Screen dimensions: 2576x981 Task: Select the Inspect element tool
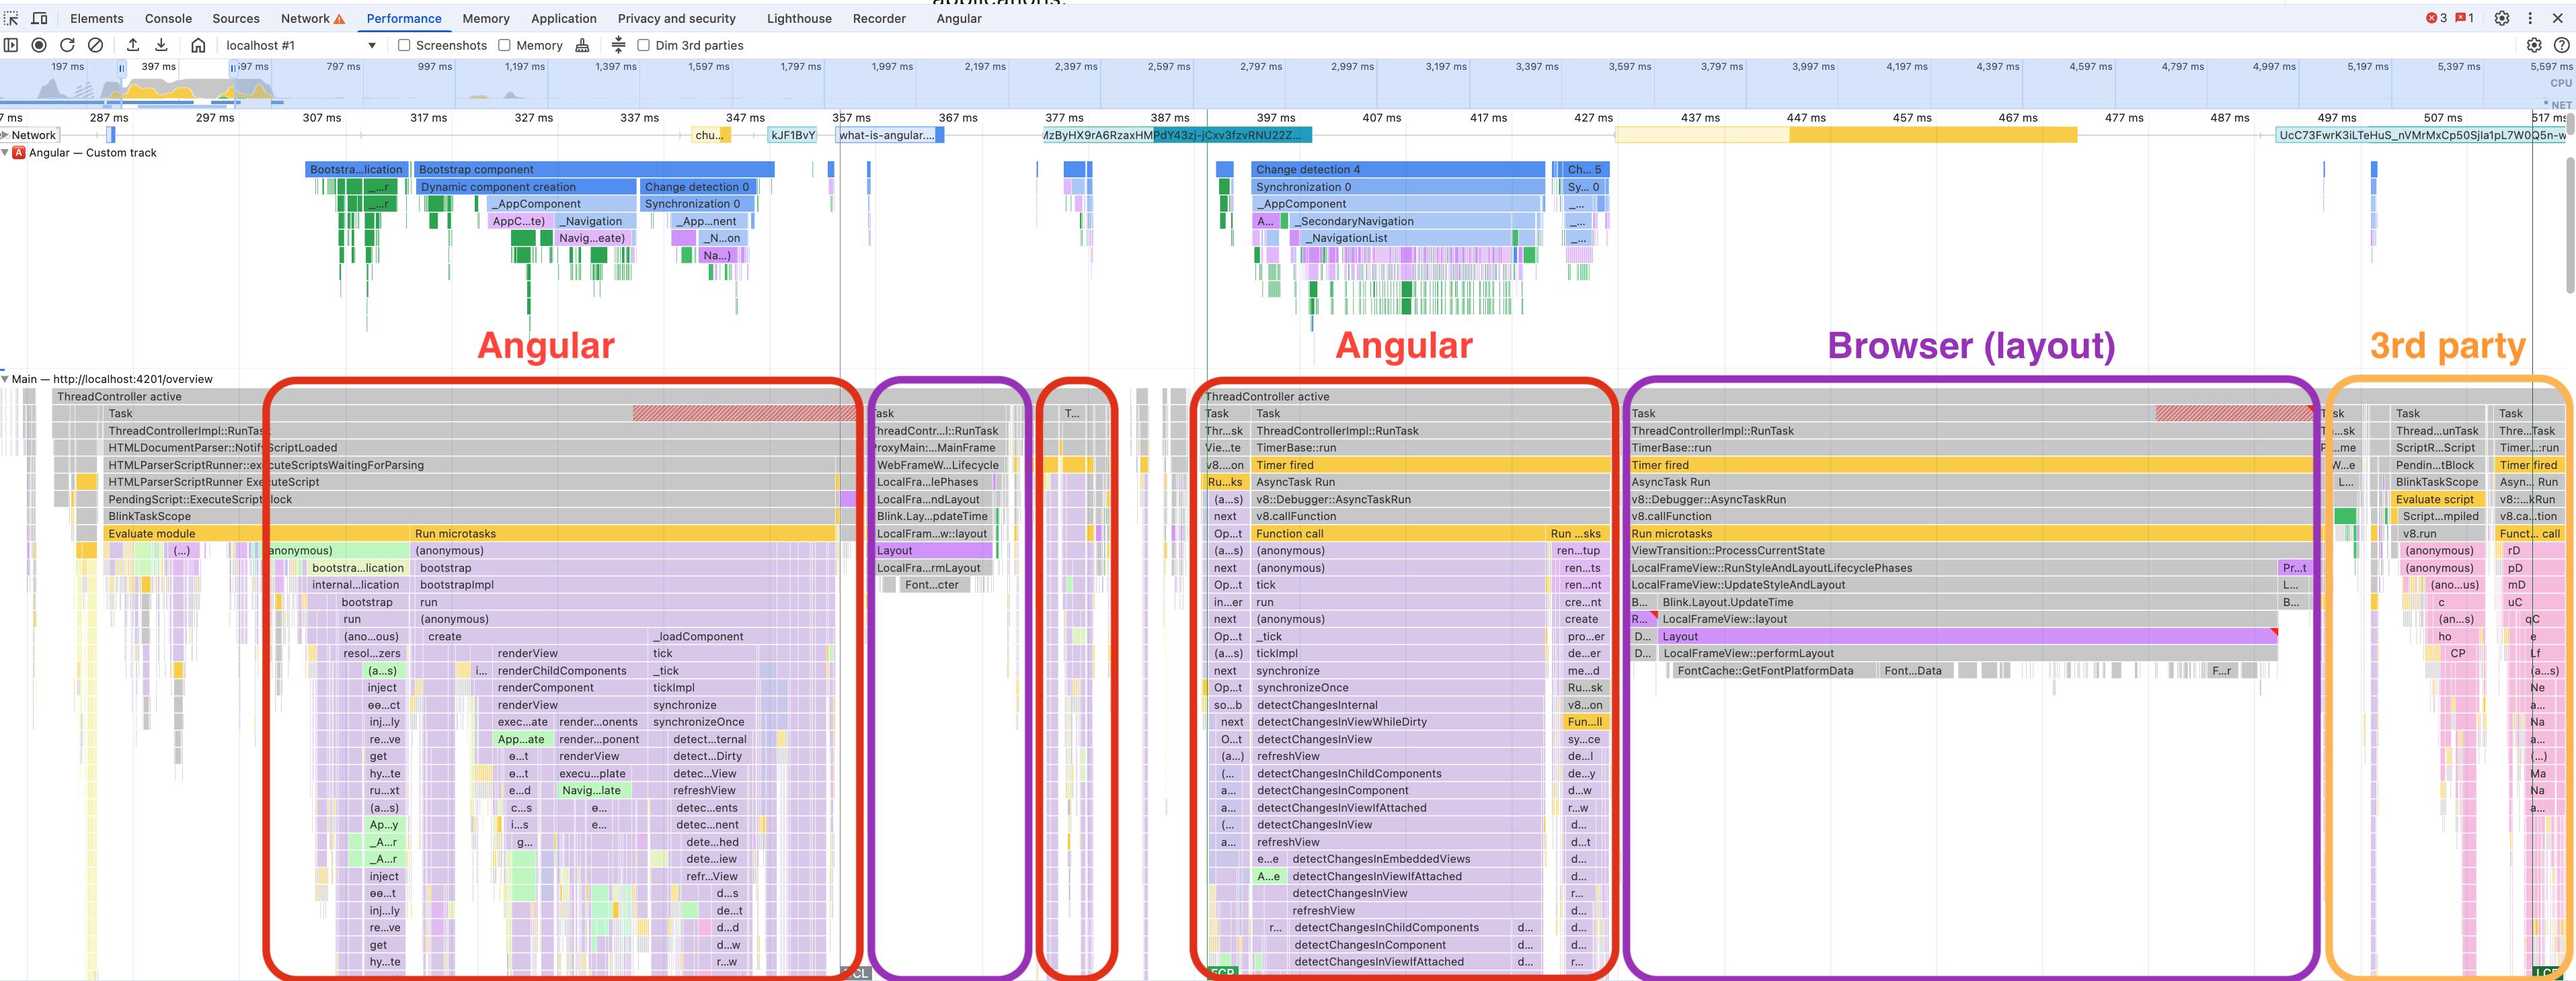click(11, 18)
